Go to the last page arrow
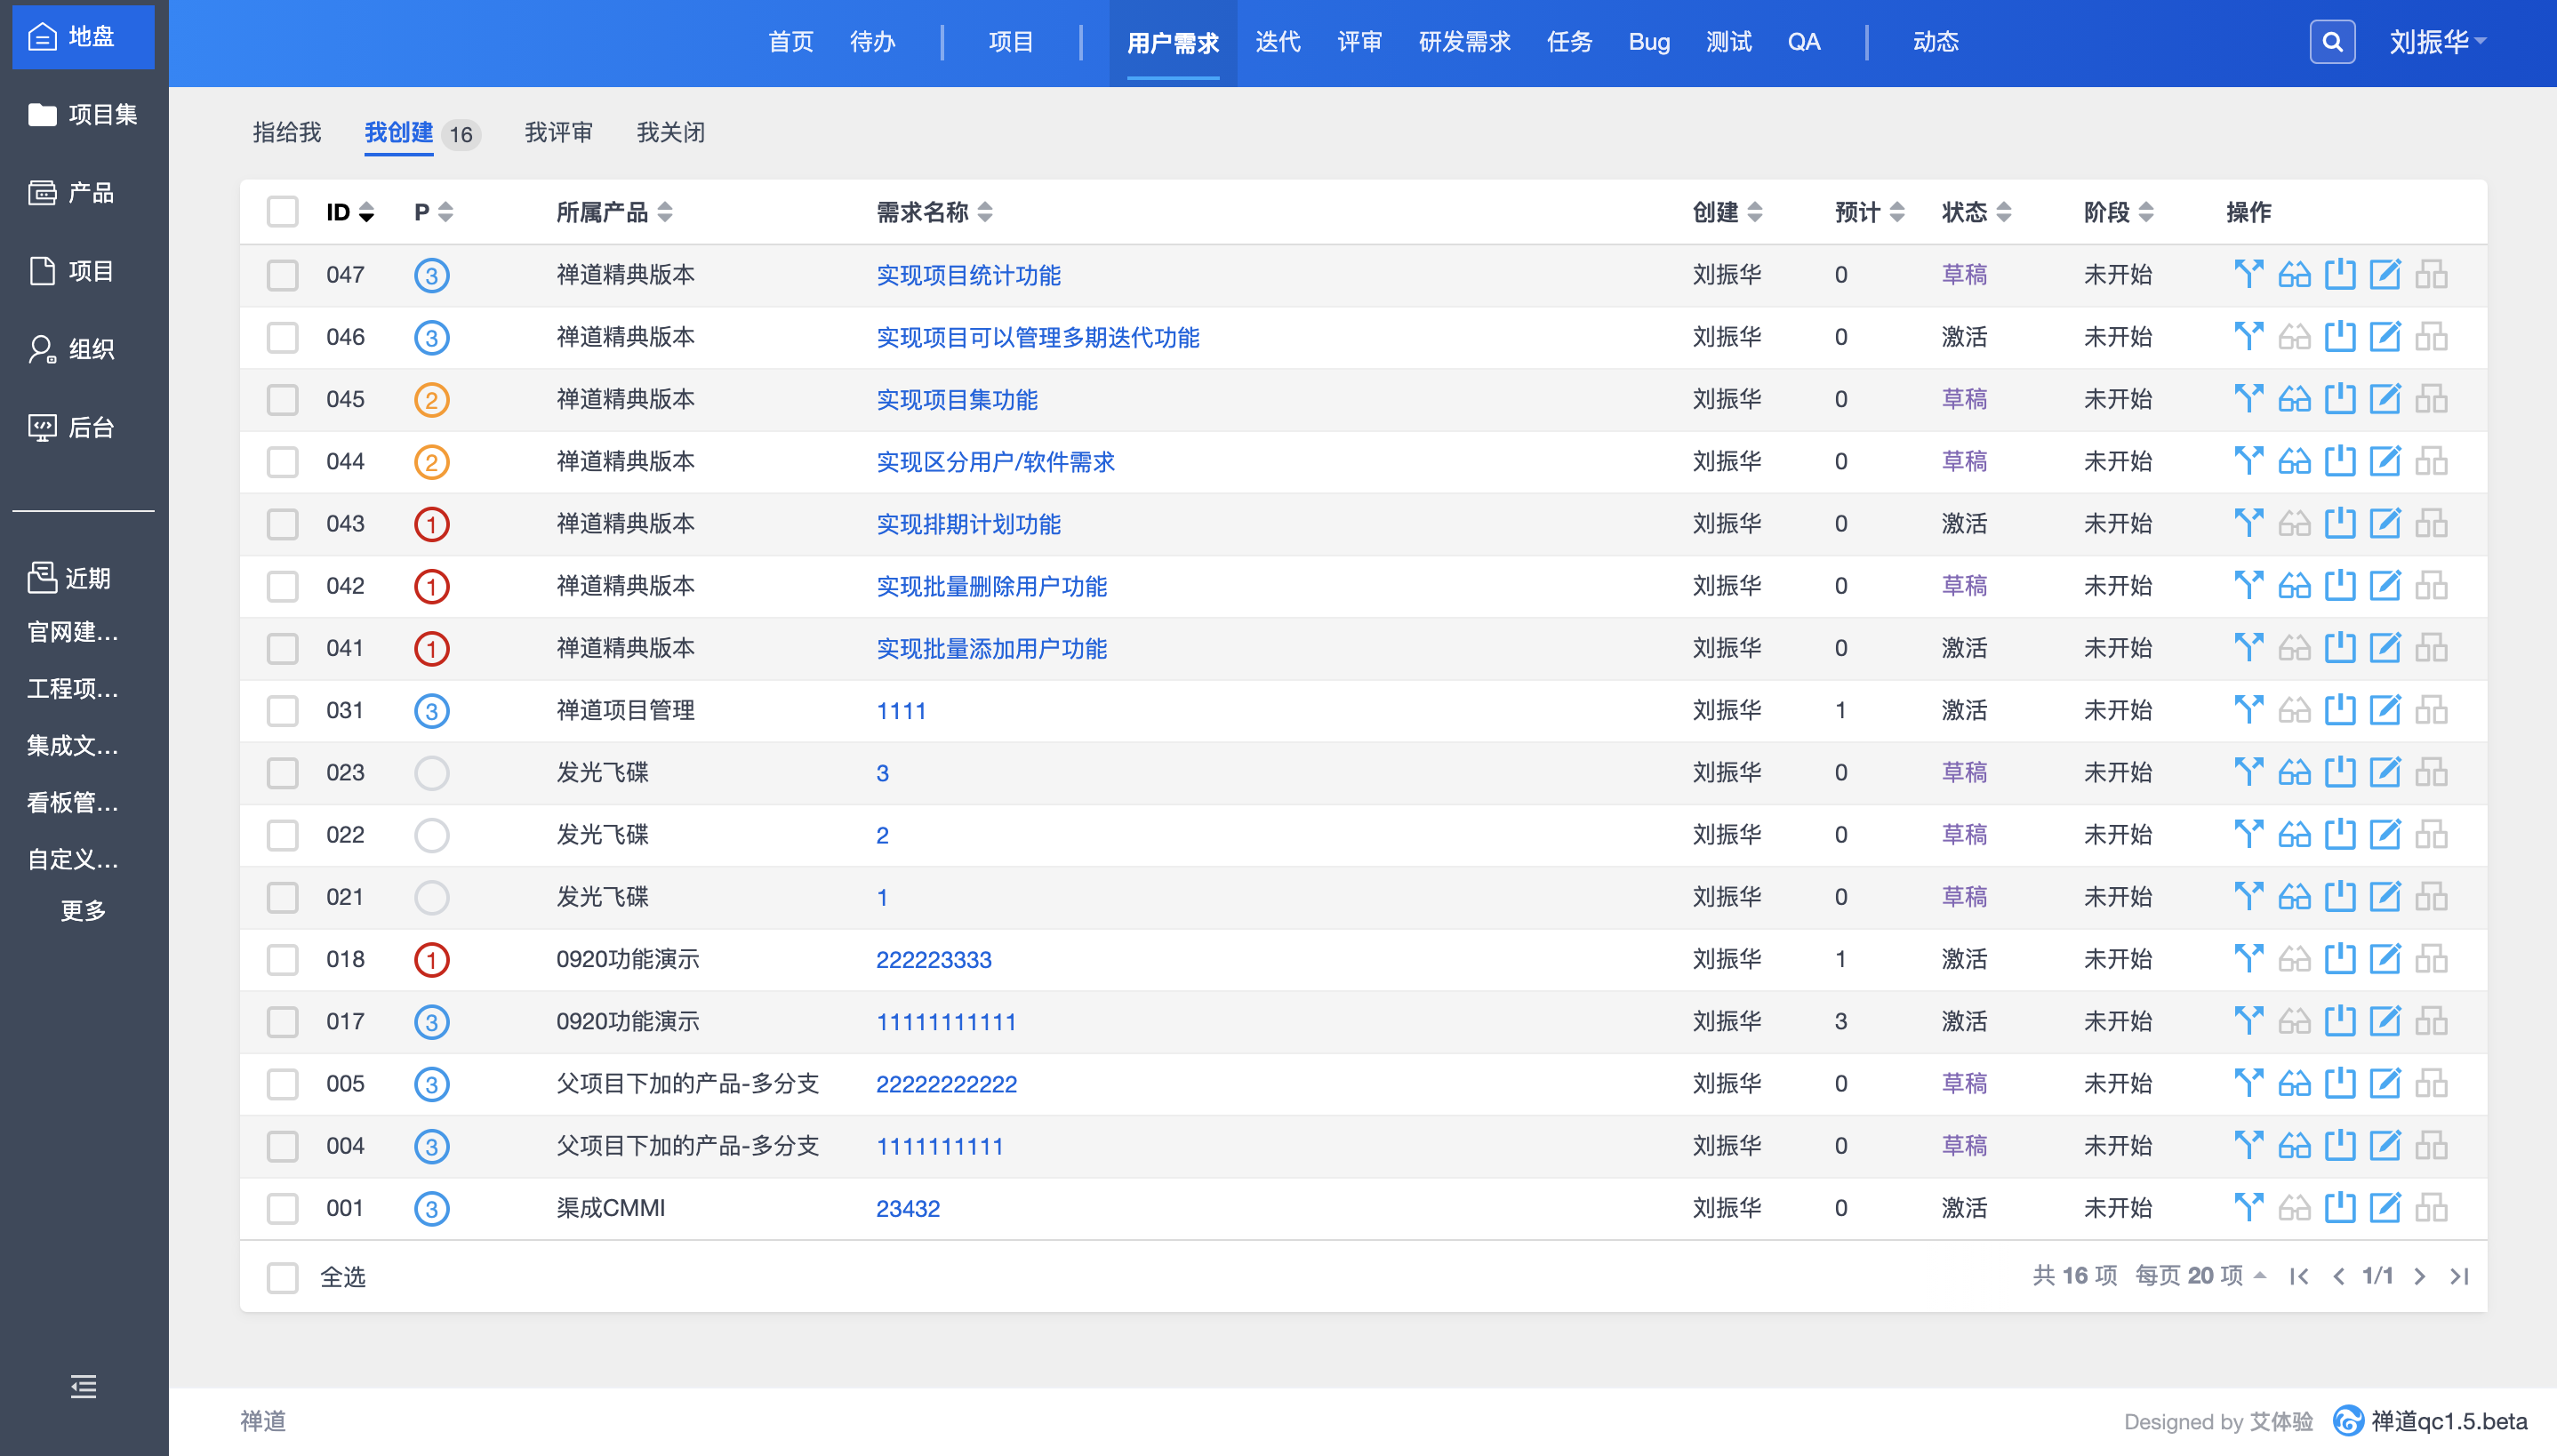This screenshot has width=2557, height=1456. pos(2459,1276)
